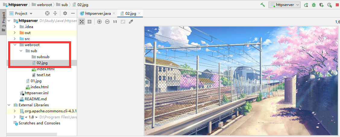This screenshot has height=137, width=340.
Task: Collapse the httpserver root project node
Action: click(x=9, y=20)
